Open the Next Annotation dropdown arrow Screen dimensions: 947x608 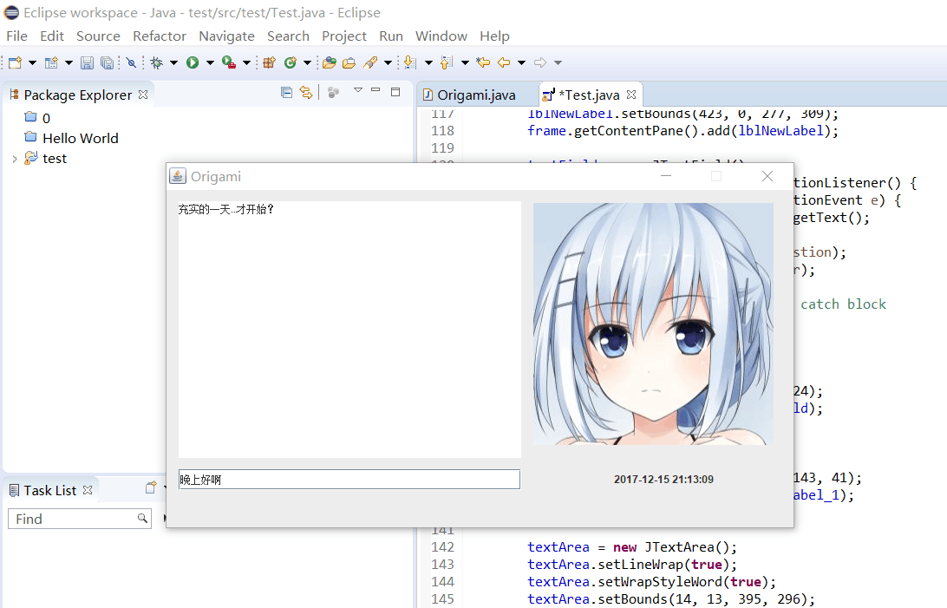428,62
